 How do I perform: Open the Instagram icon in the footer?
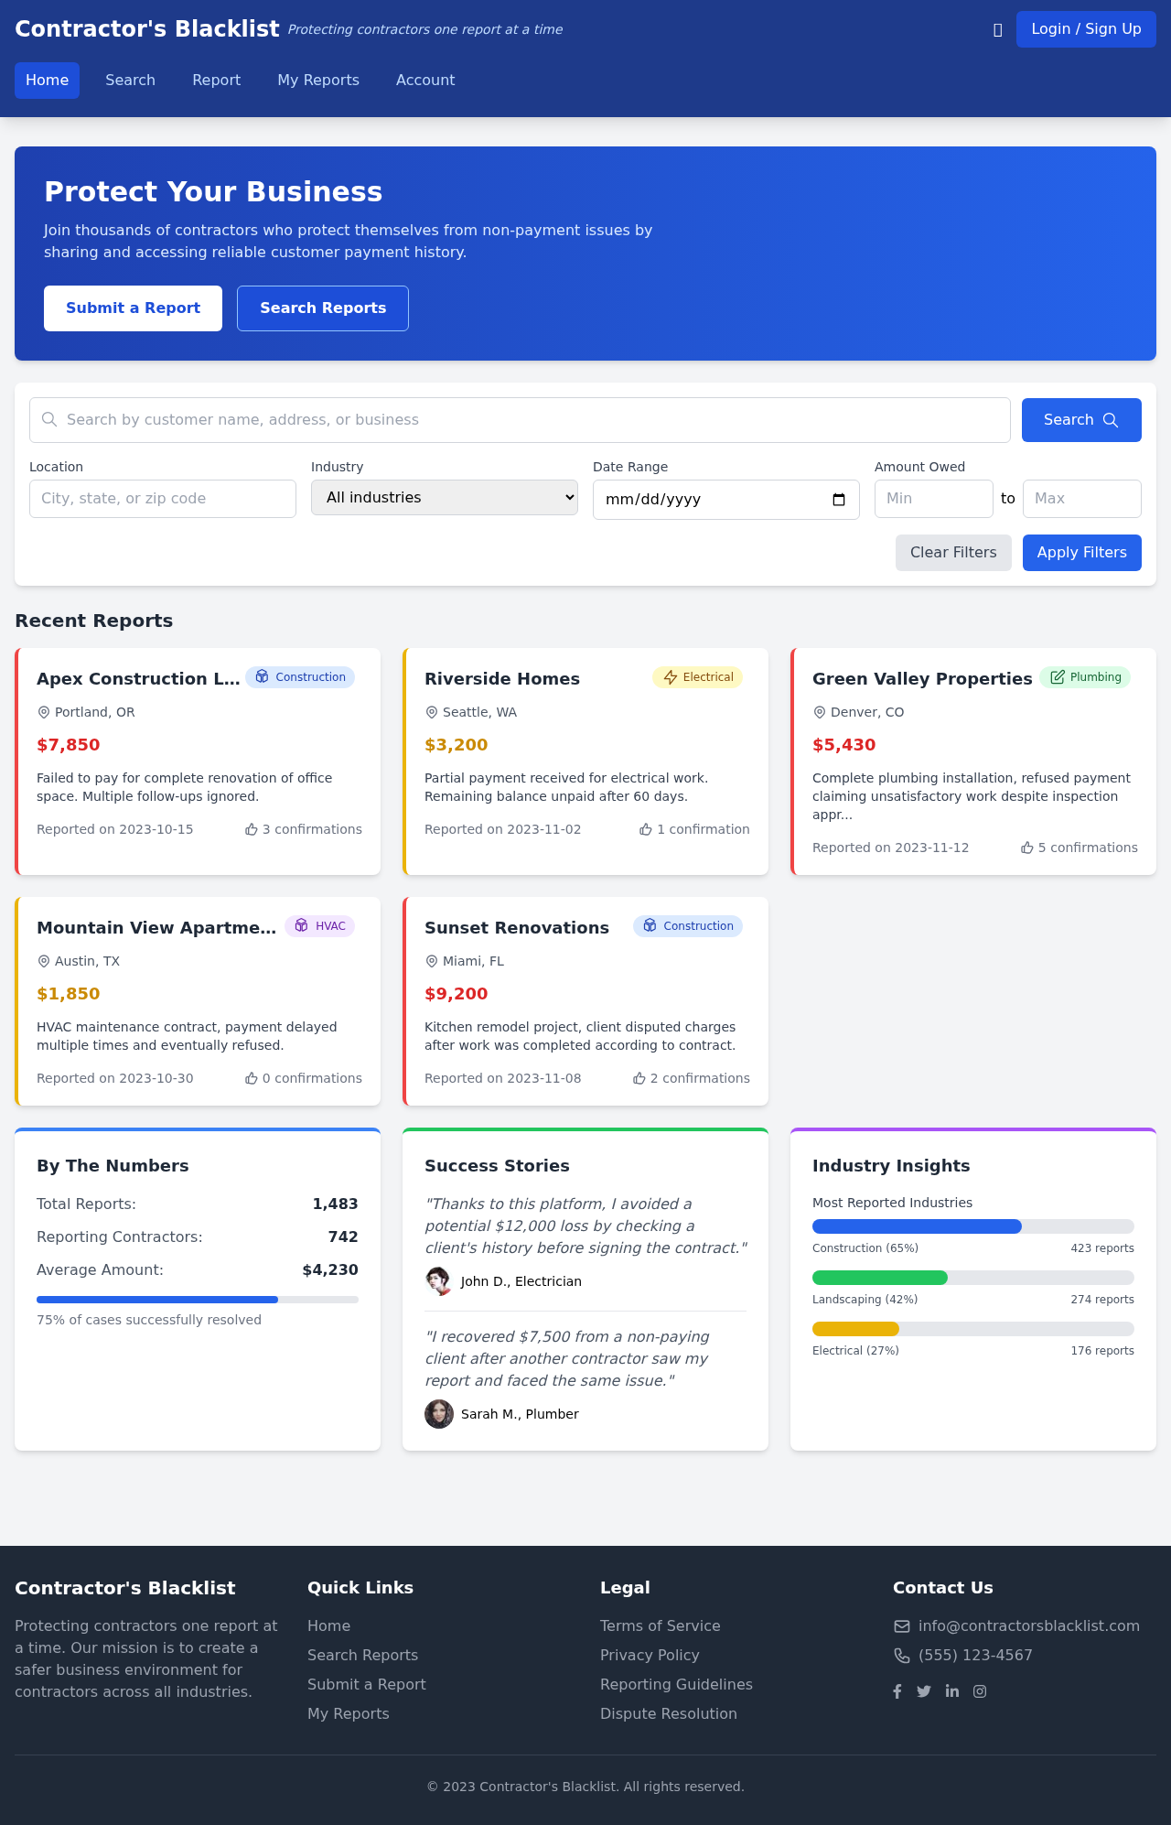pos(980,1691)
